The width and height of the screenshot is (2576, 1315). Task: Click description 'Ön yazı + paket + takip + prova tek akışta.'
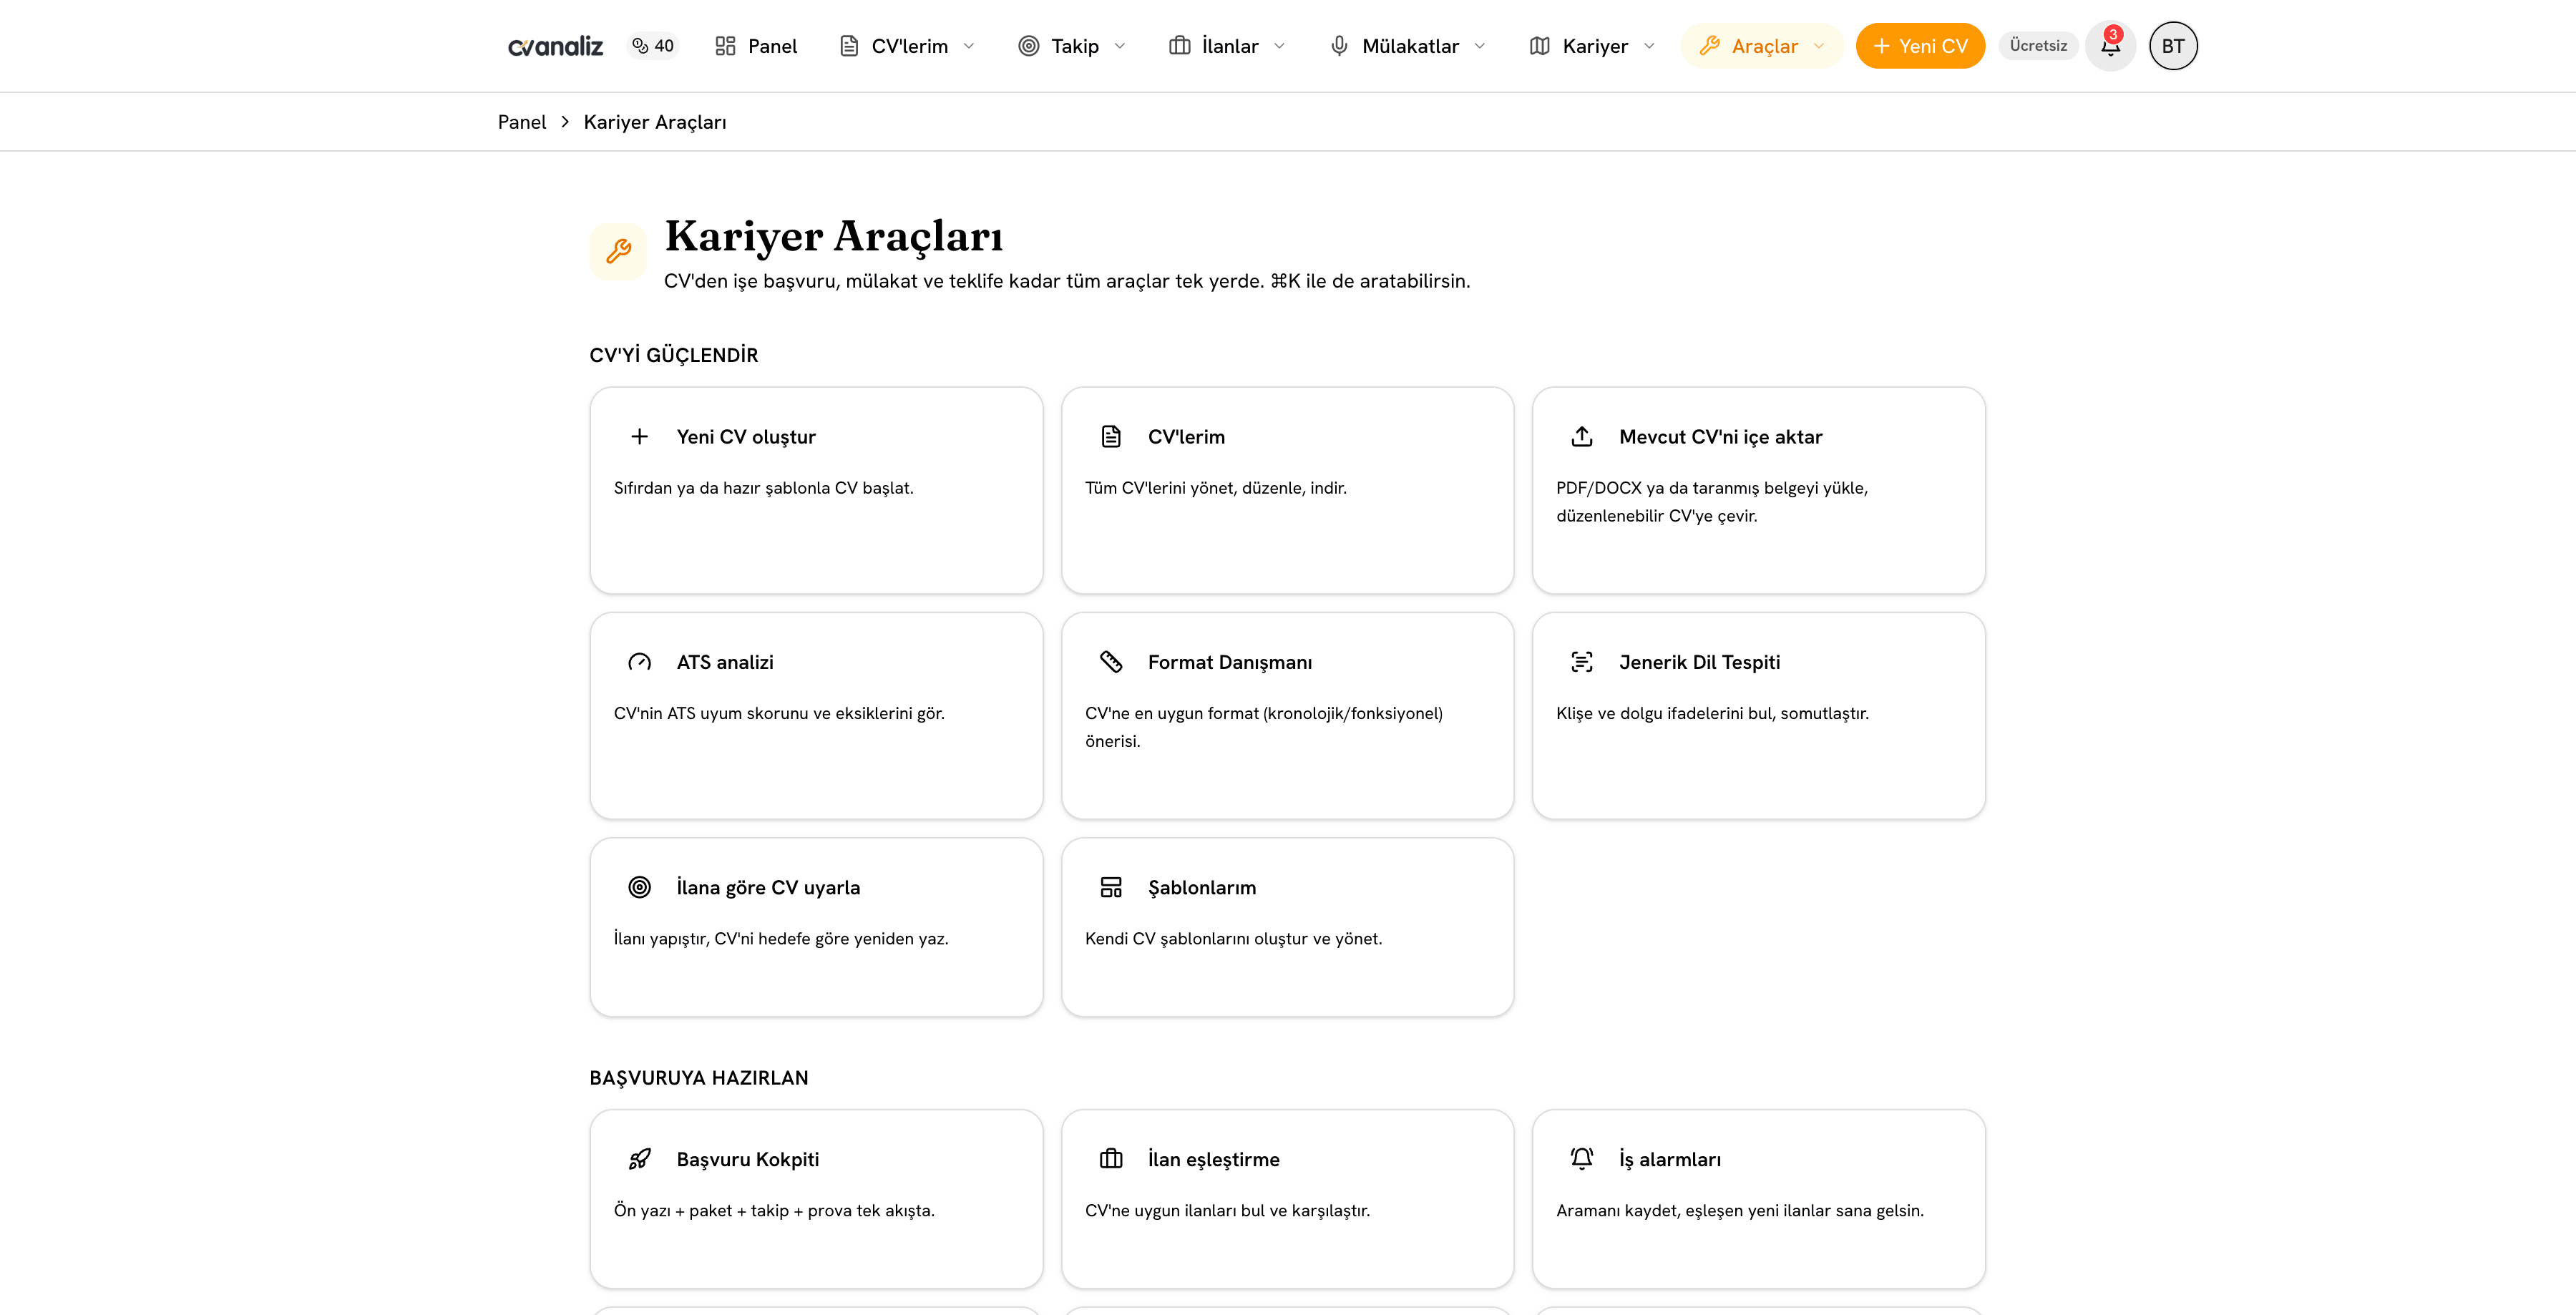(x=774, y=1210)
